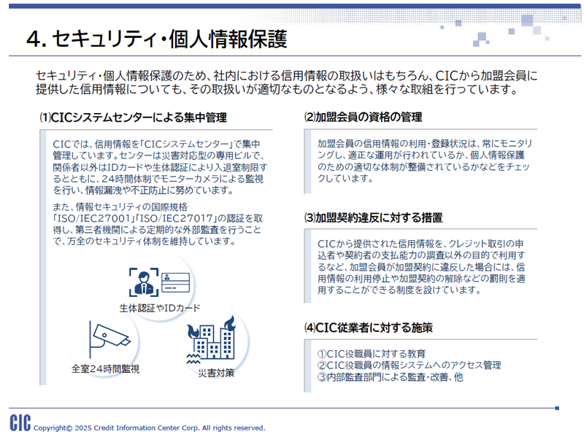Screen dimensions: 584x437
Task: Click the ID card icon
Action: tap(176, 280)
